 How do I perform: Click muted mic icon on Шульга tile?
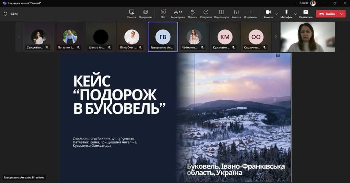[x=109, y=47]
